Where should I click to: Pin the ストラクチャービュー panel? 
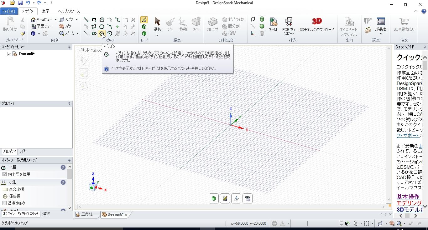coord(69,47)
